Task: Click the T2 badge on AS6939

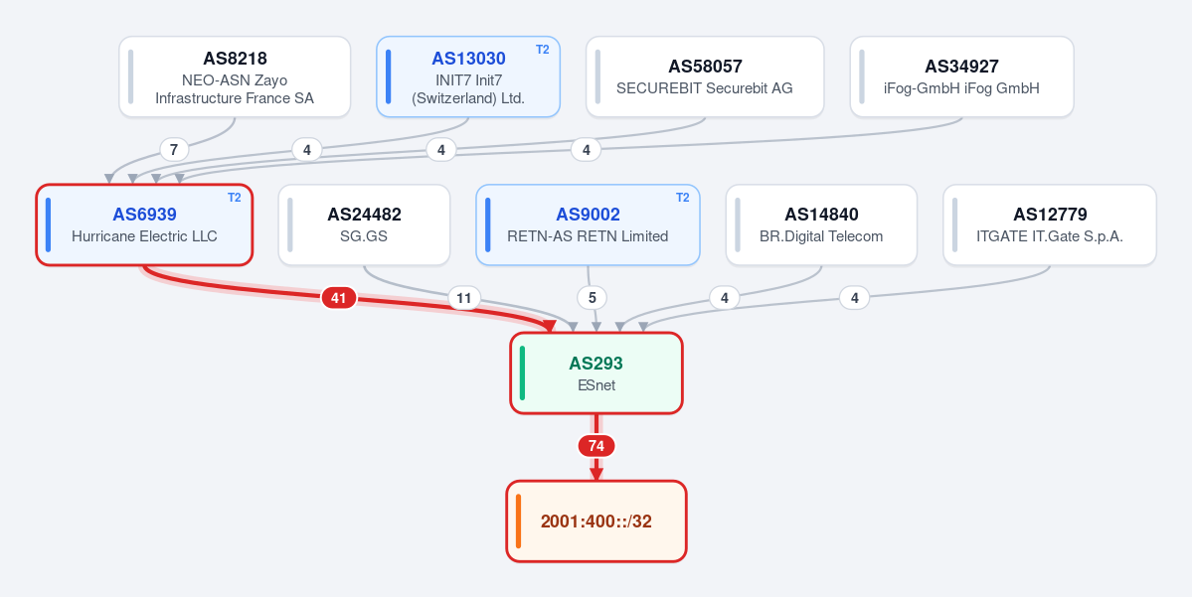Action: coord(235,198)
